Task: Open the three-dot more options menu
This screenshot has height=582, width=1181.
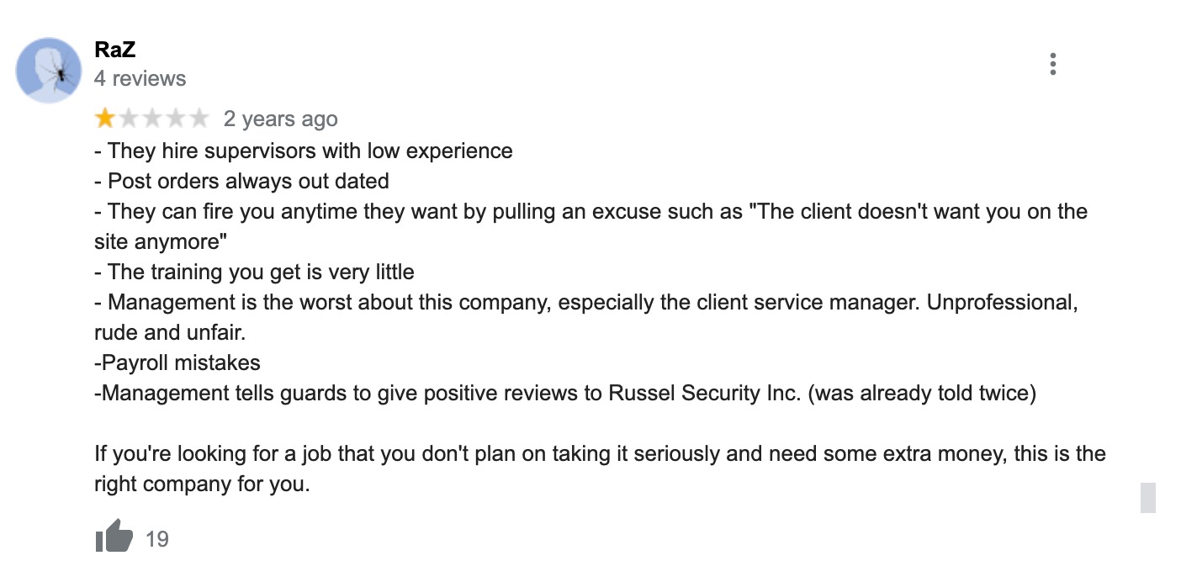Action: coord(1052,64)
